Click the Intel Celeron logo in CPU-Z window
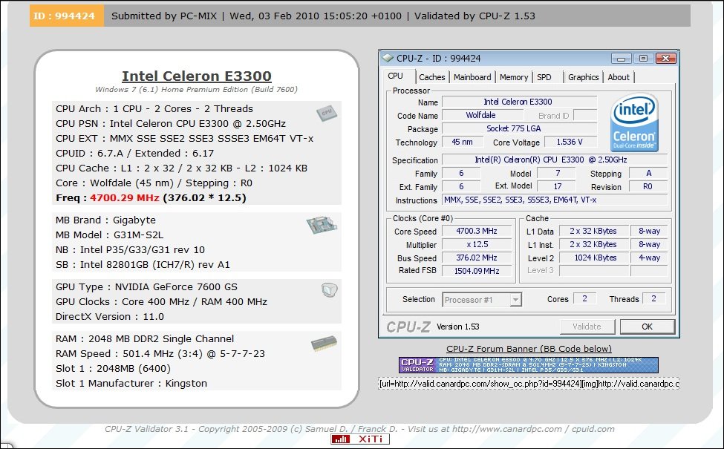This screenshot has height=449, width=724. click(634, 122)
